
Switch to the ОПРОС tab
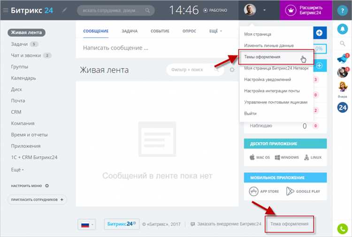(189, 31)
